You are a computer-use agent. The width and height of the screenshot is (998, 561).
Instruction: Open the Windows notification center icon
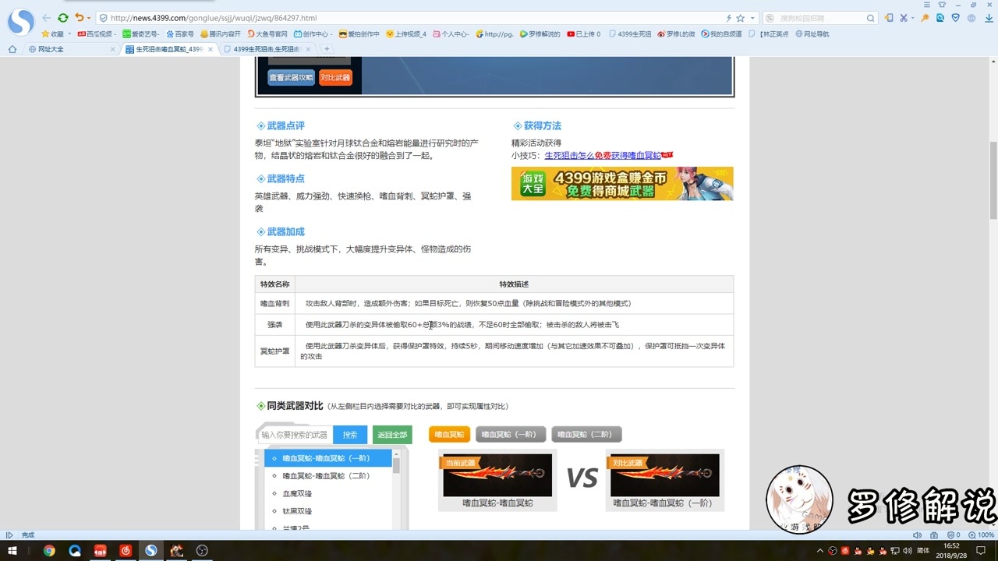[980, 551]
